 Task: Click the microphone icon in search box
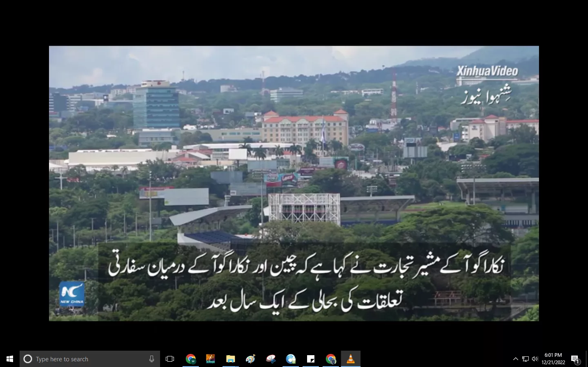(x=151, y=359)
